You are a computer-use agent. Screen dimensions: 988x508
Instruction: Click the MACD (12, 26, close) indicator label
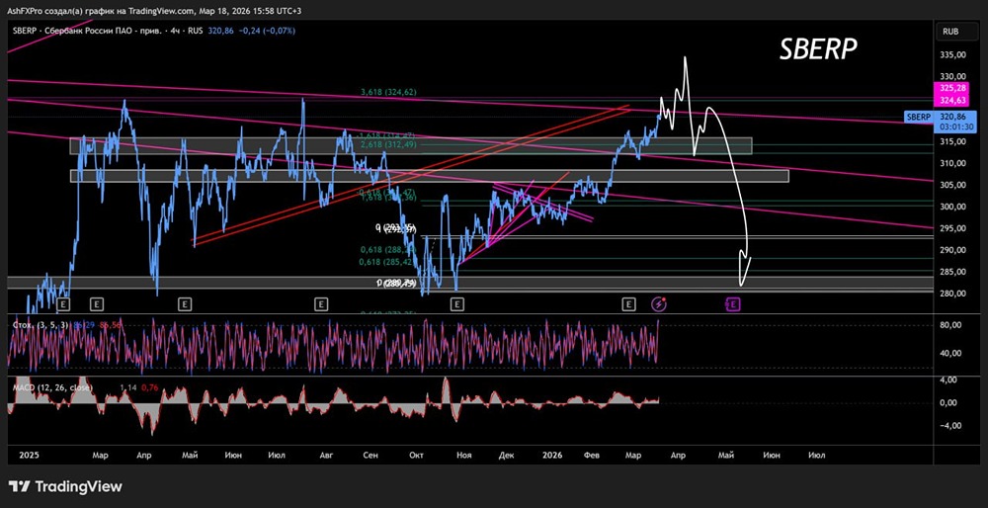[x=52, y=387]
